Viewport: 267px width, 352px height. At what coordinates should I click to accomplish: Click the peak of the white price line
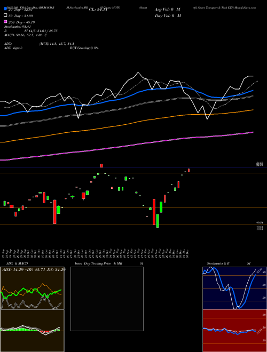coord(138,73)
